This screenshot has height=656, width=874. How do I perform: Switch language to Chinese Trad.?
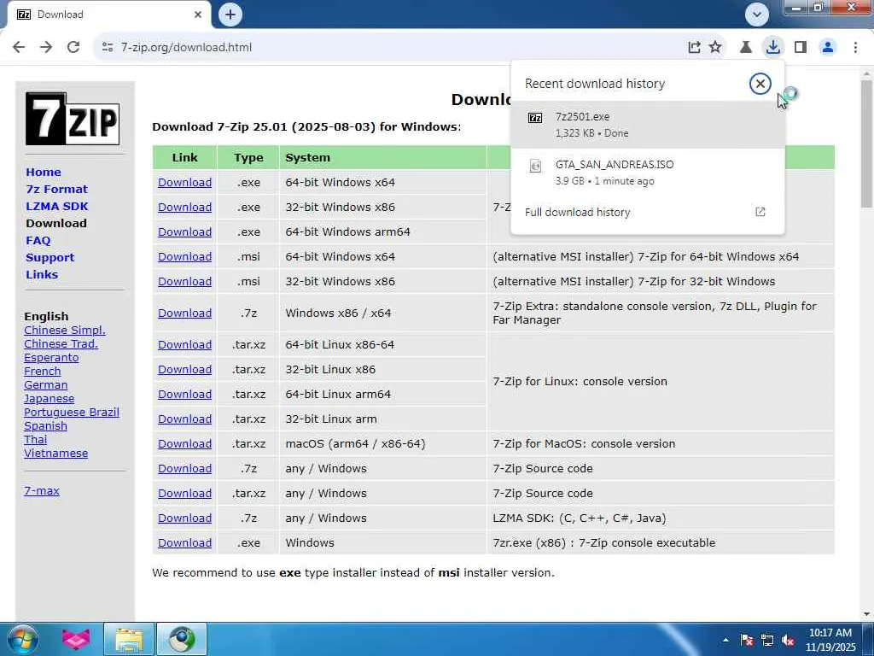coord(61,343)
